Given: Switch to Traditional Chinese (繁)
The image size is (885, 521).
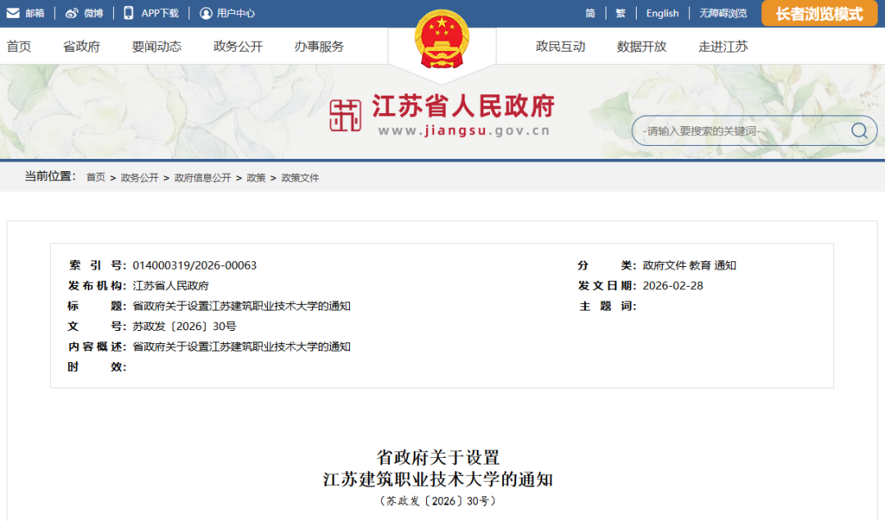Looking at the screenshot, I should coord(620,13).
